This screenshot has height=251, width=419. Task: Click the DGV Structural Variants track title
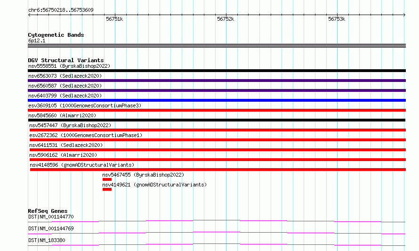coord(66,60)
